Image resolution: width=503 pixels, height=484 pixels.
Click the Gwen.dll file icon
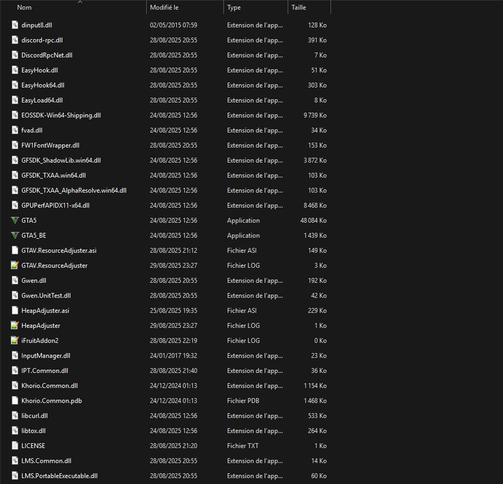click(15, 281)
